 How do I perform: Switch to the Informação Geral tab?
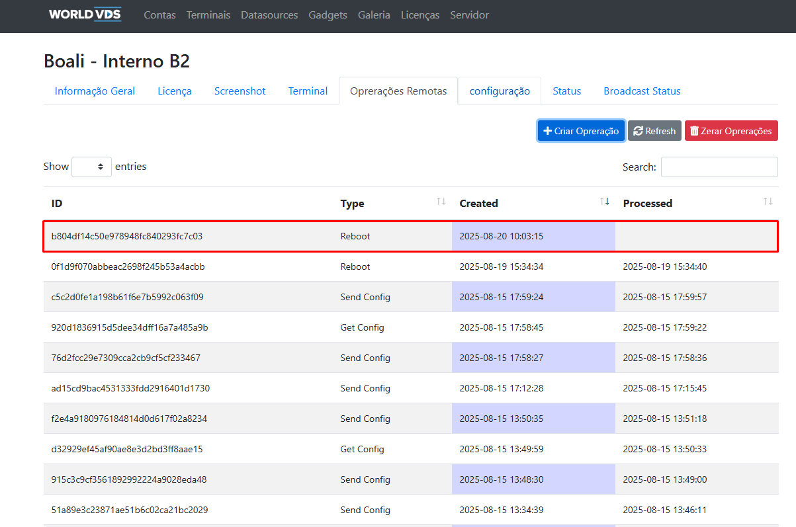[x=95, y=91]
